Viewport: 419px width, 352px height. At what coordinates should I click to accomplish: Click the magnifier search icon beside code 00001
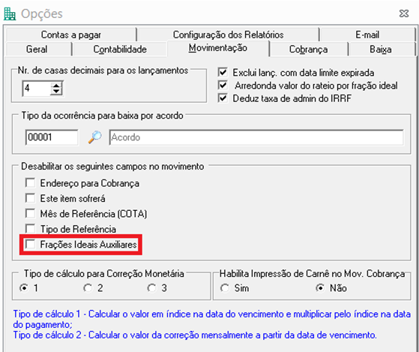tap(95, 137)
